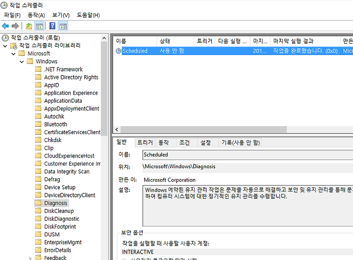The width and height of the screenshot is (353, 260).
Task: Click the Chkdsk folder icon
Action: (38, 140)
